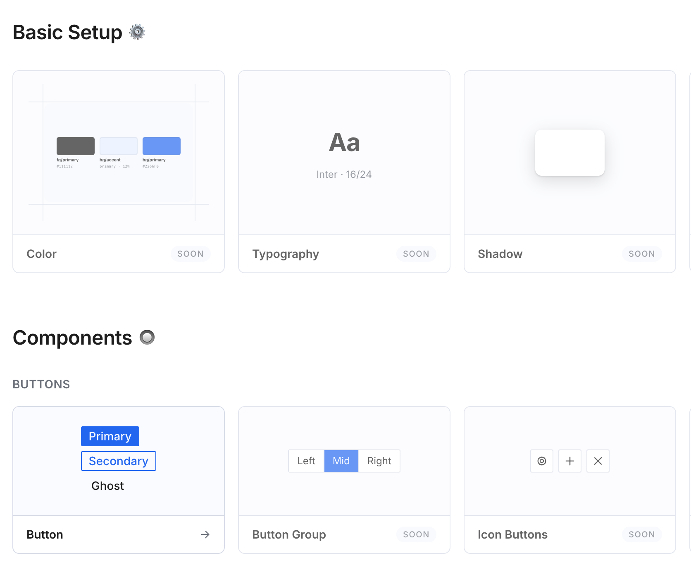This screenshot has width=691, height=572.
Task: Click the radio button emoji beside Components
Action: (x=147, y=338)
